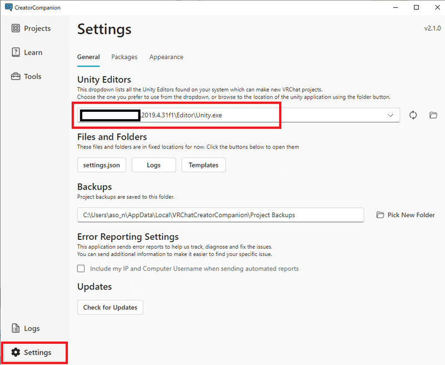Click the Settings page title
The height and width of the screenshot is (365, 445).
pyautogui.click(x=105, y=29)
